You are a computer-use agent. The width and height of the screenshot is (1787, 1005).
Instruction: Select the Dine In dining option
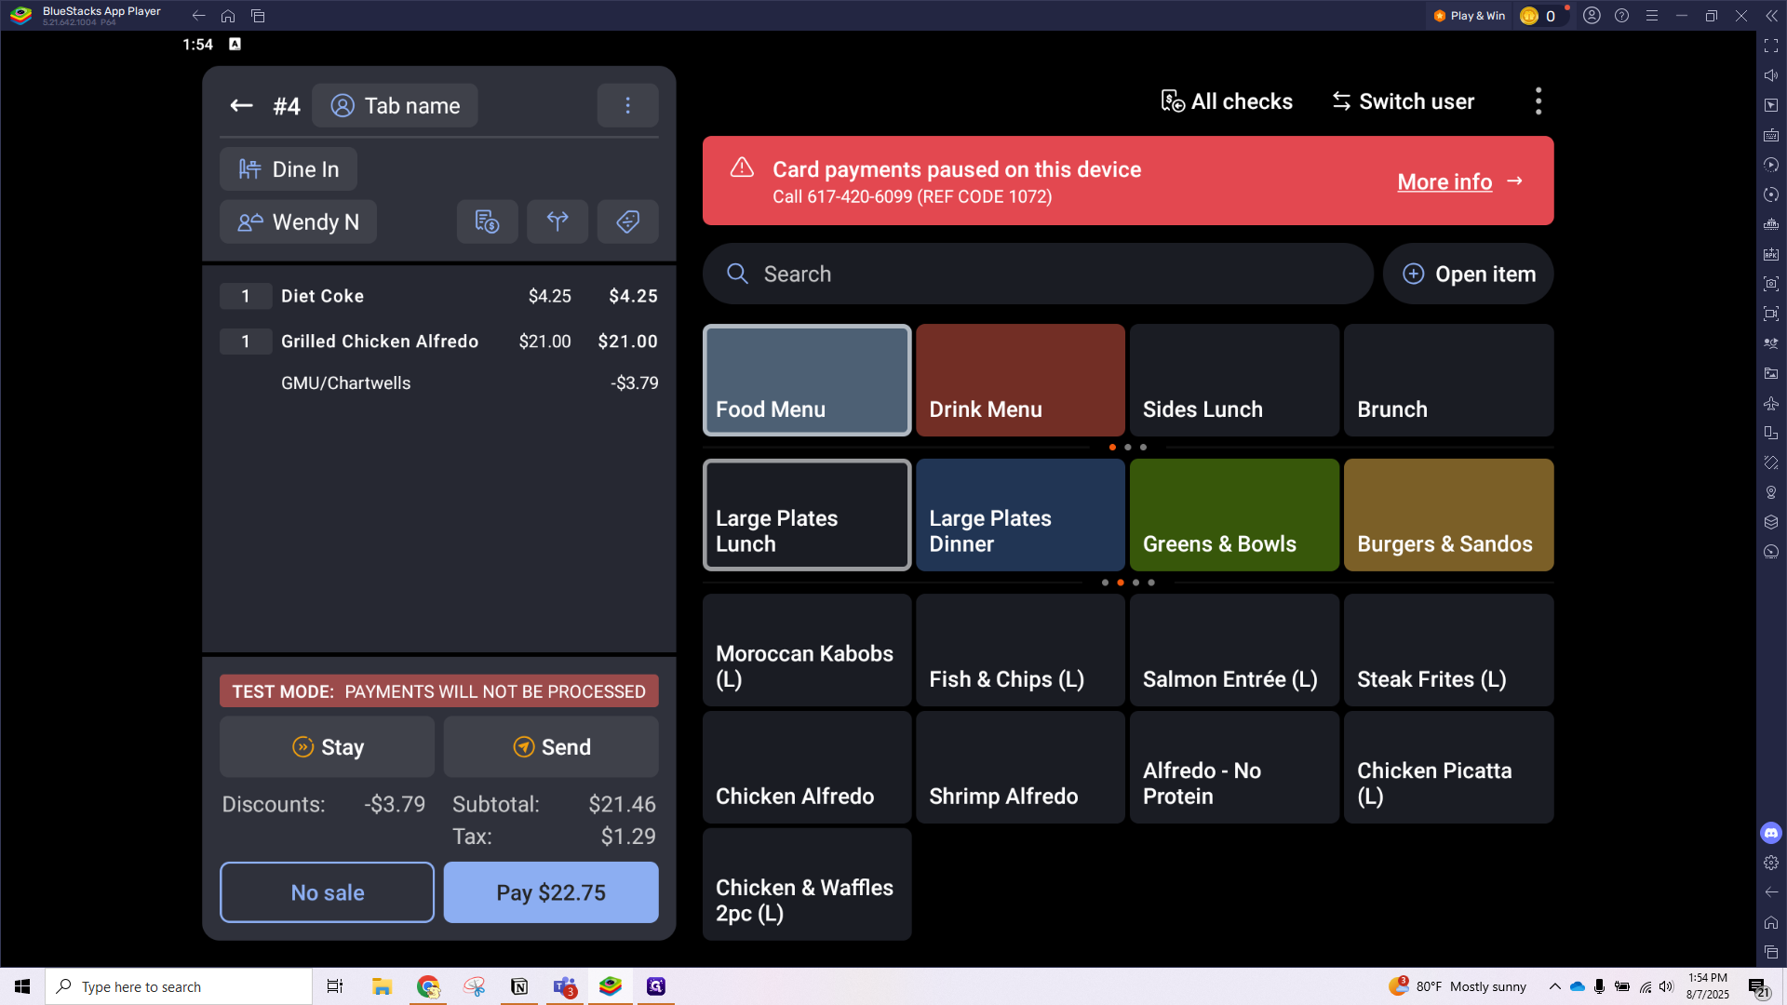pyautogui.click(x=289, y=169)
